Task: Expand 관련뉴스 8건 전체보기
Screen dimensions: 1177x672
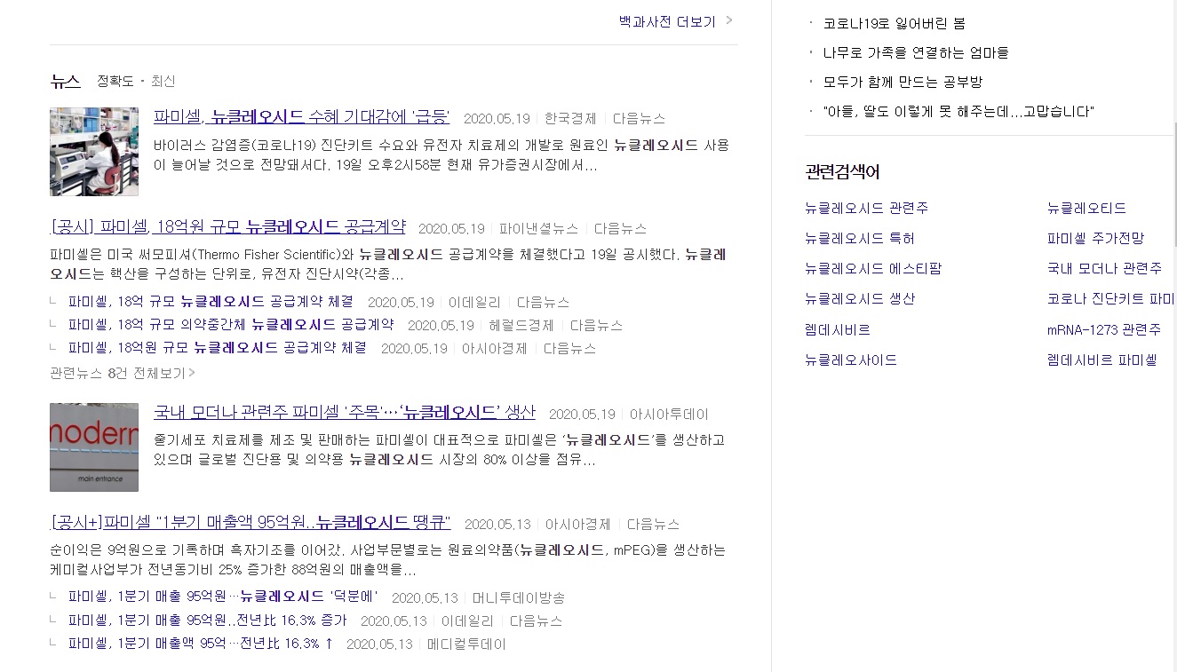Action: [123, 373]
